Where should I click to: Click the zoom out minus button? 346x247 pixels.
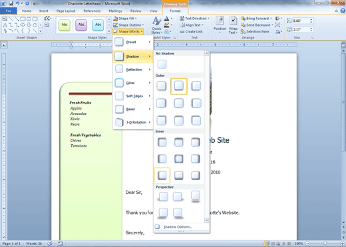coord(307,244)
